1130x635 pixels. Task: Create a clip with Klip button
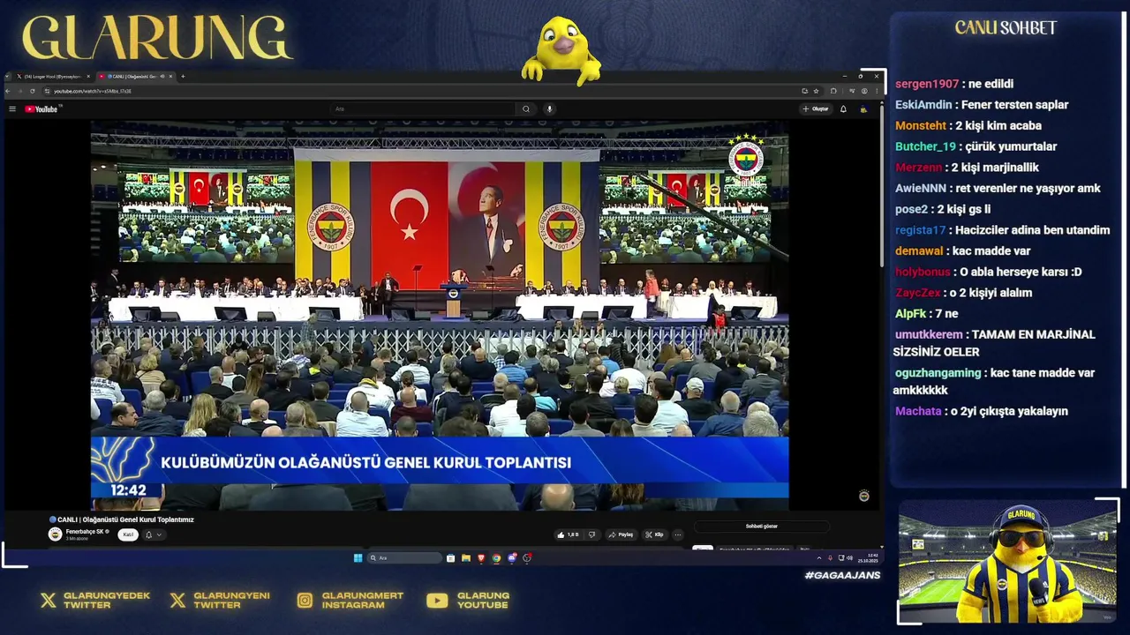(x=654, y=534)
